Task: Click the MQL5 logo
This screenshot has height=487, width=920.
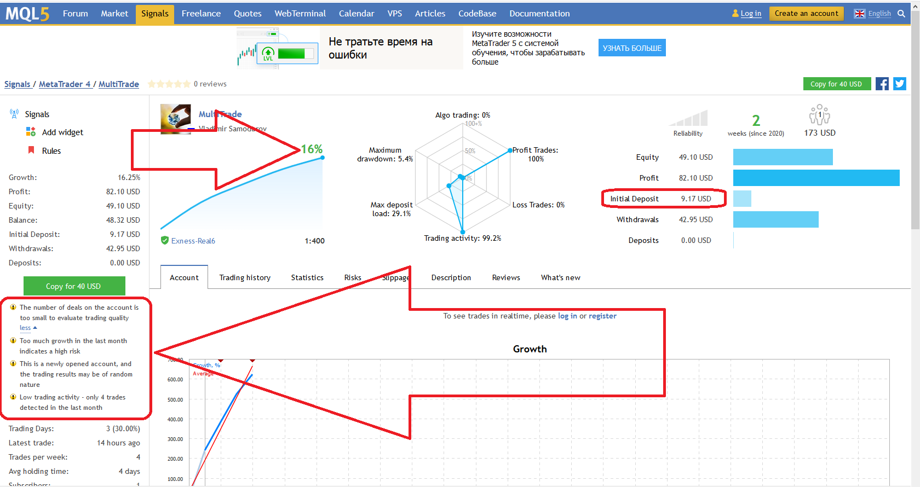Action: (x=27, y=14)
